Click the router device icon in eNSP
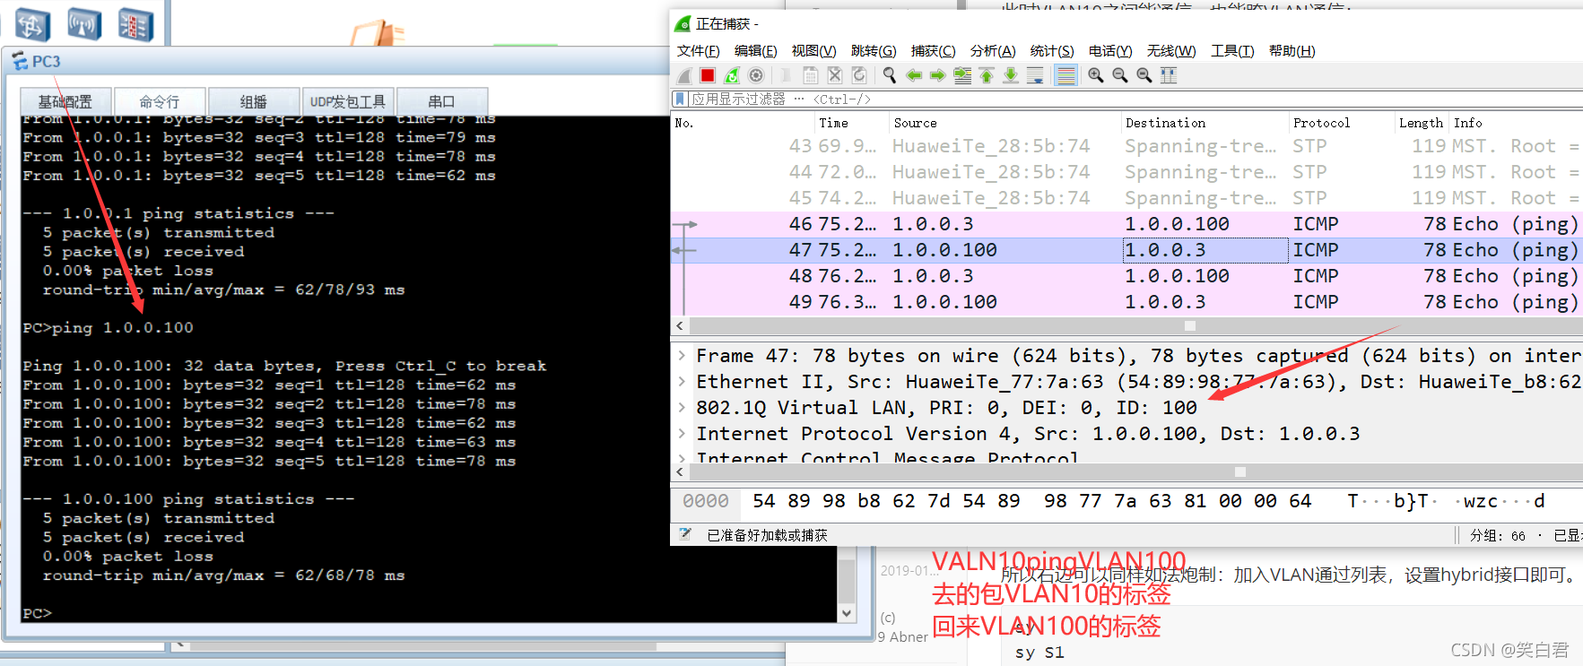 pyautogui.click(x=31, y=24)
